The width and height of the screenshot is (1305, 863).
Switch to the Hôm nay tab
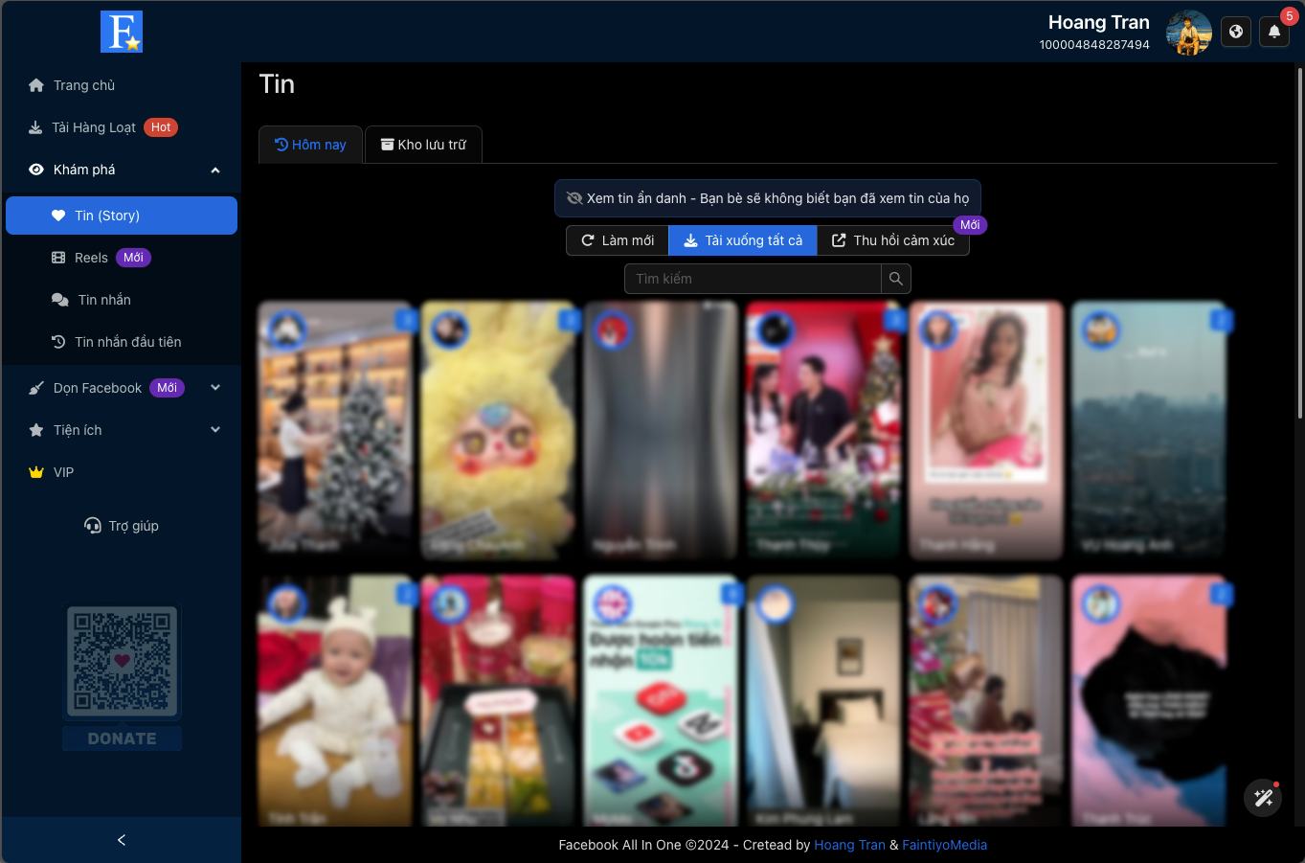coord(310,145)
